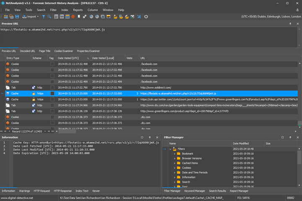The image size is (302, 201).
Task: Tick Tag checkbox of cookie row at 11:17:32.499
Action: pyautogui.click(x=52, y=82)
